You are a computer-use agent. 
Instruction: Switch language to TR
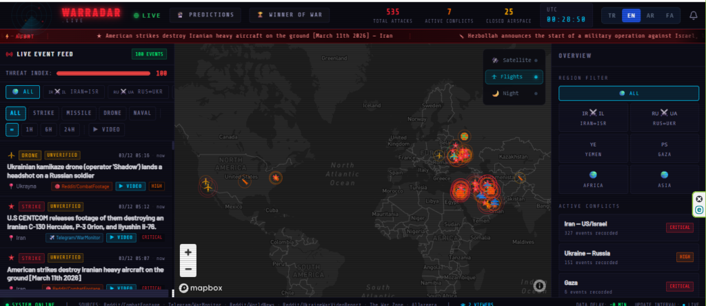coord(612,16)
